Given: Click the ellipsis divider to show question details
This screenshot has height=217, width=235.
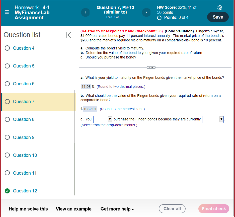Looking at the screenshot, I should 151,67.
